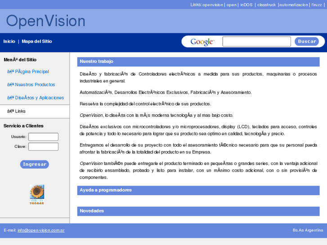The width and height of the screenshot is (327, 245).
Task: Open Nuestros Productos in site menu
Action: click(31, 85)
